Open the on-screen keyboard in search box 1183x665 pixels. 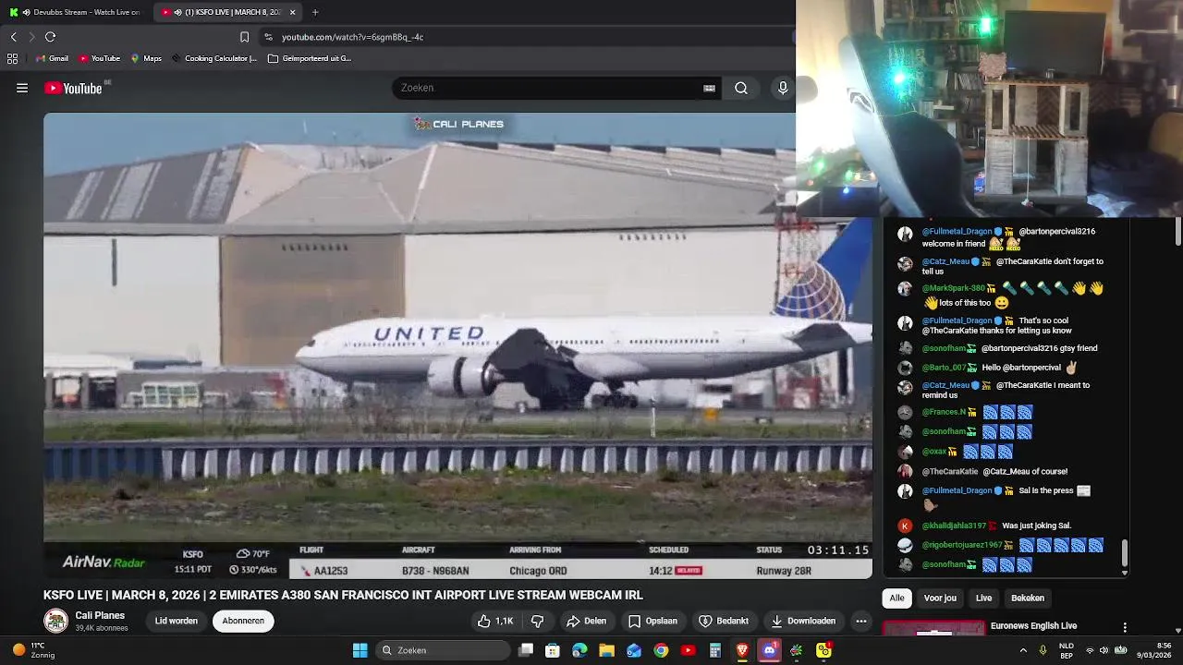pyautogui.click(x=709, y=88)
